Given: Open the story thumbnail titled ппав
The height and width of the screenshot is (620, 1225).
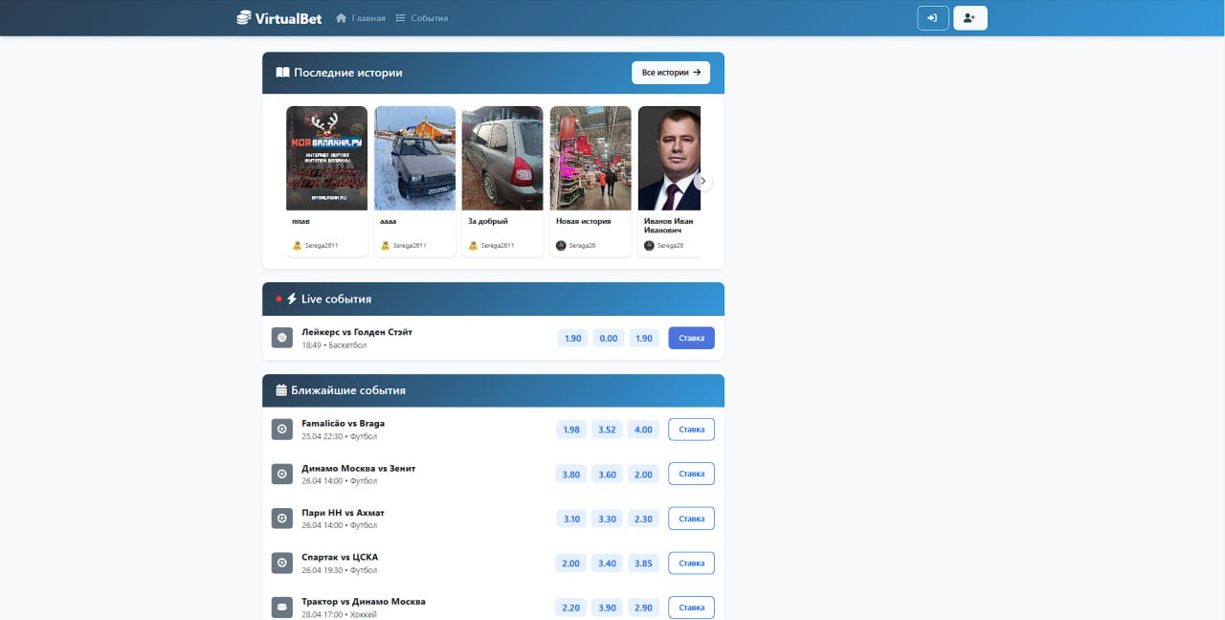Looking at the screenshot, I should point(327,158).
